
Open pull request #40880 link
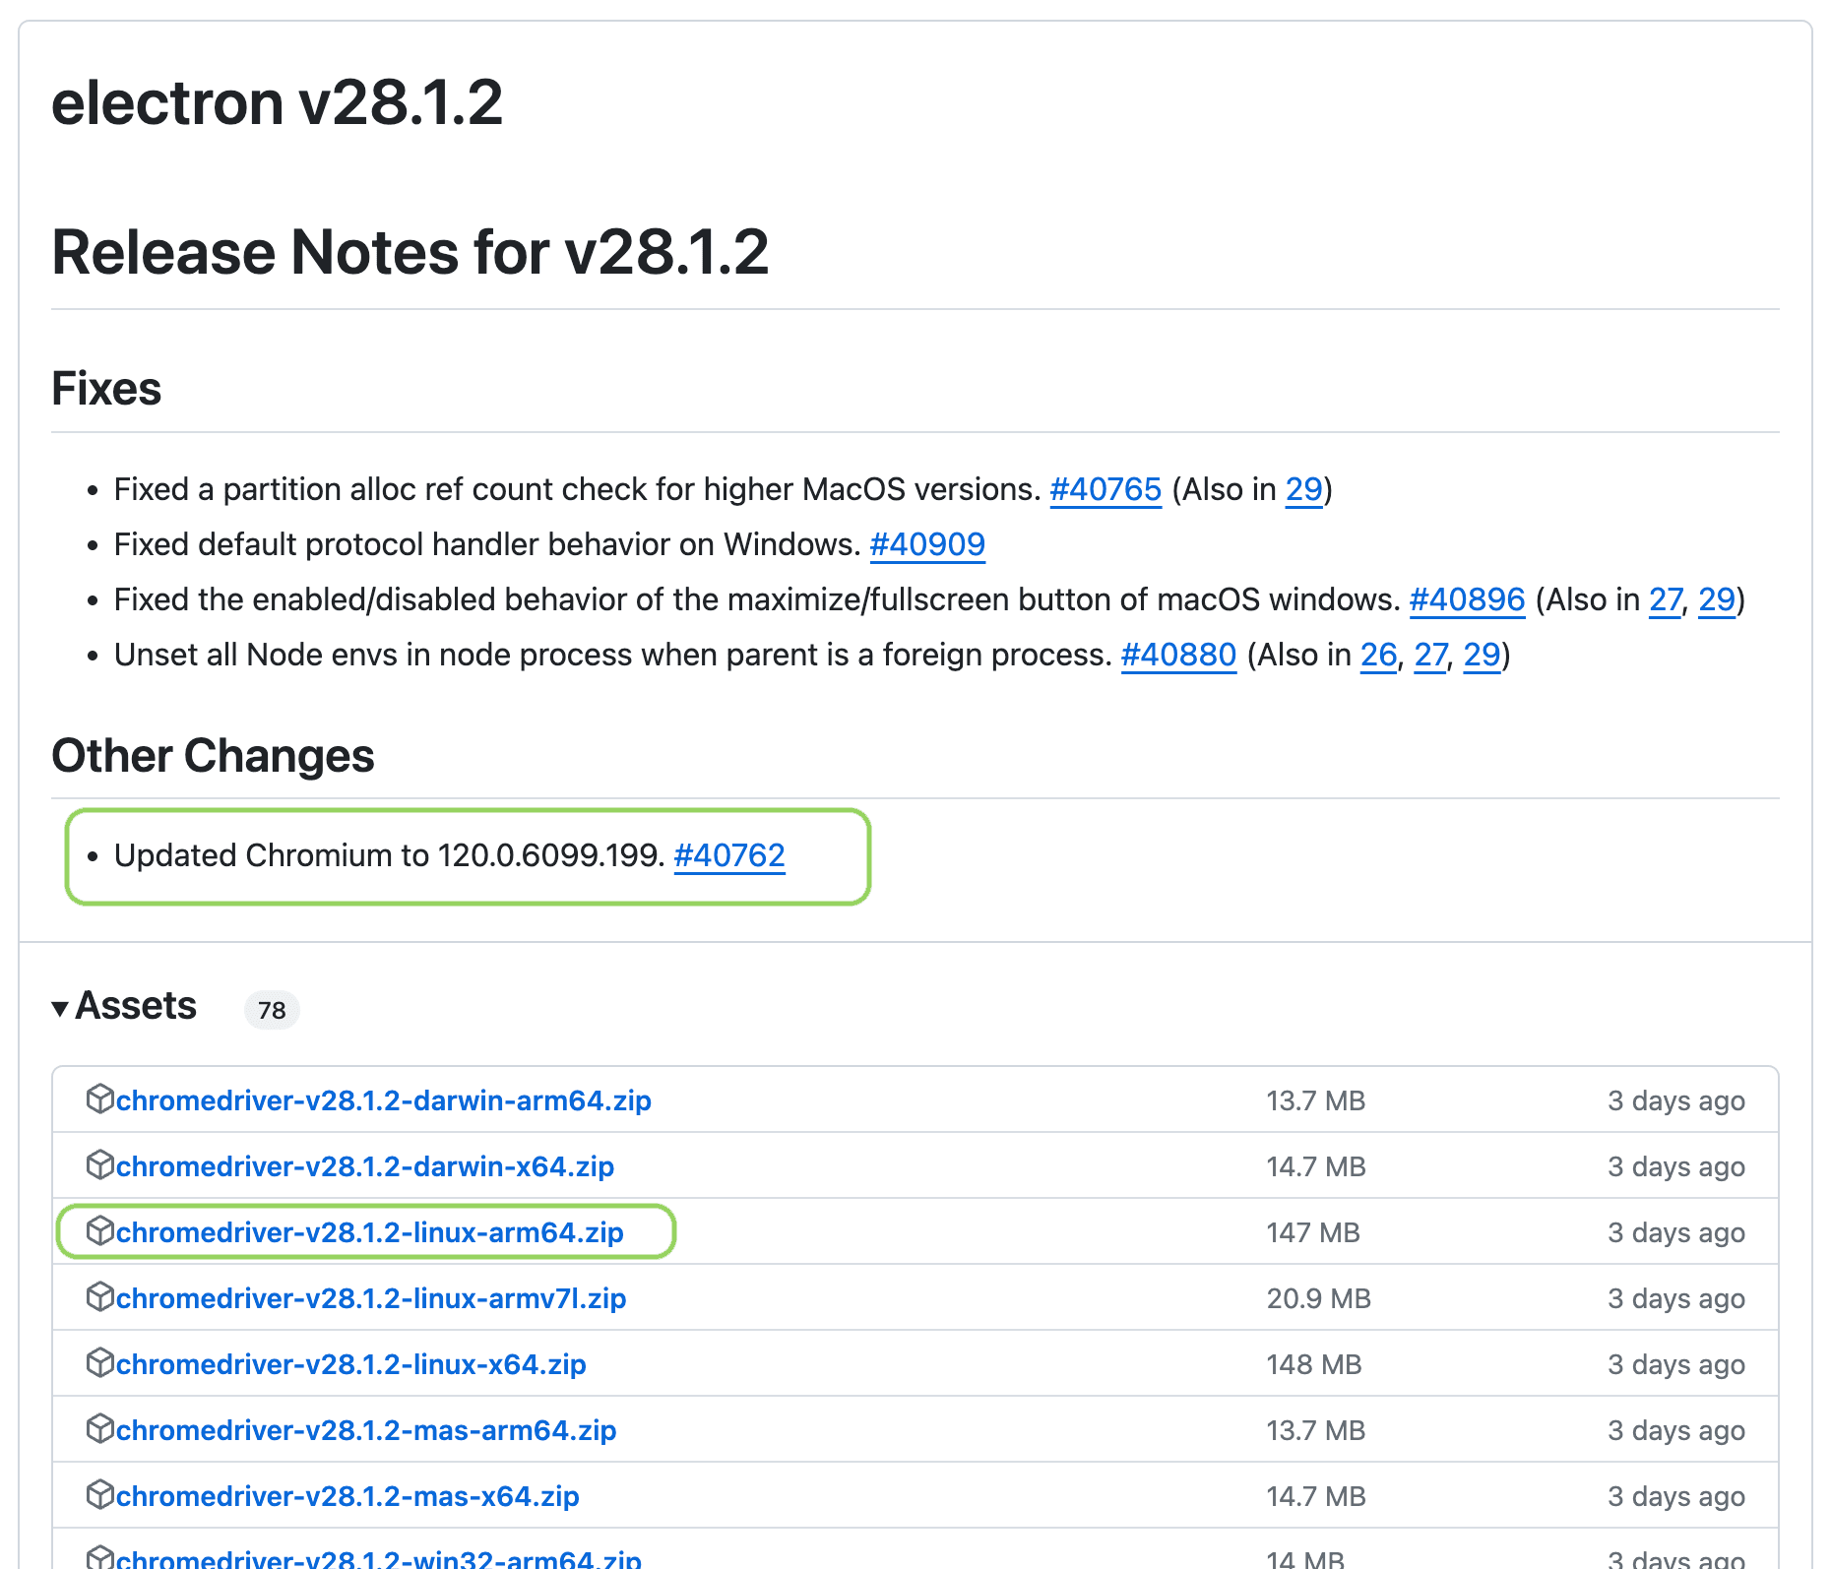click(1178, 655)
